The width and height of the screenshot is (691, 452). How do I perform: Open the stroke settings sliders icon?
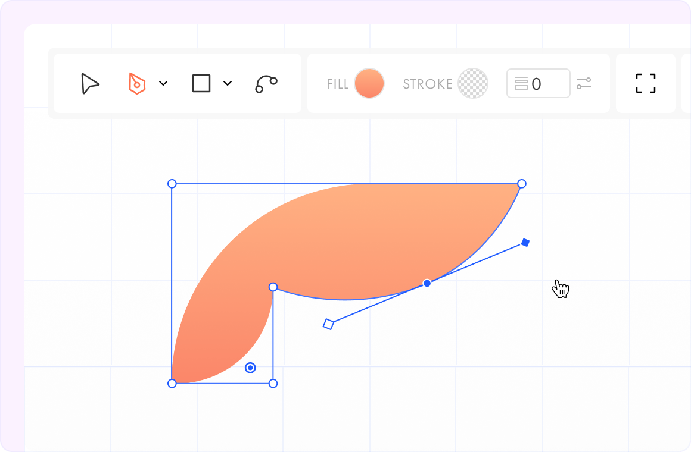[x=583, y=83]
